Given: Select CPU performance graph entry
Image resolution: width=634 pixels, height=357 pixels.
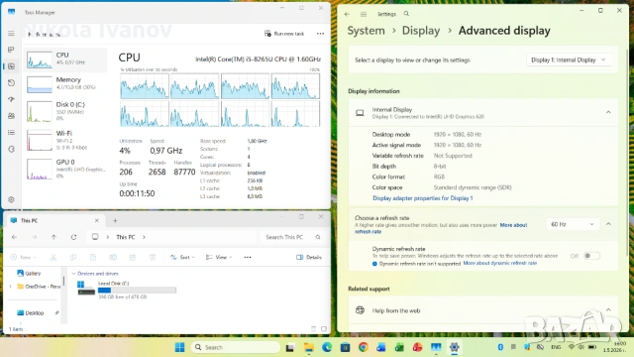Looking at the screenshot, I should click(65, 59).
